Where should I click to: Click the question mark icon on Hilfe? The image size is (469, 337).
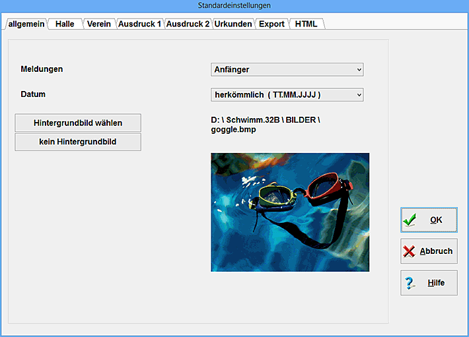point(410,283)
